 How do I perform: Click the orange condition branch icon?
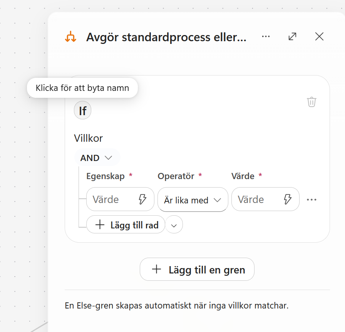click(70, 37)
